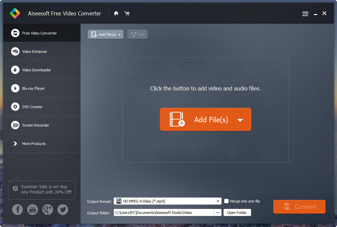Expand toolbar Add File(s) dropdown arrow
The image size is (337, 227).
pyautogui.click(x=119, y=35)
